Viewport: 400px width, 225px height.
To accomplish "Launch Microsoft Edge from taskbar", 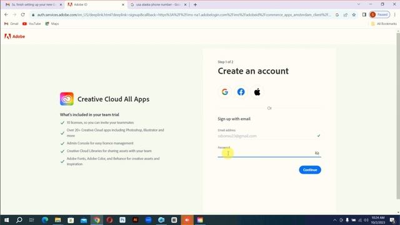I will (45, 220).
